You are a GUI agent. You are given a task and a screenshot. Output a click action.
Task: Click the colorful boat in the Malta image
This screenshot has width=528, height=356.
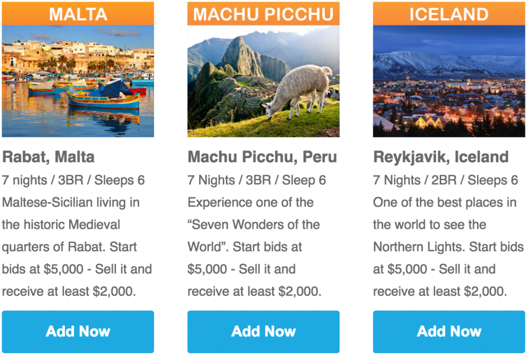click(103, 95)
